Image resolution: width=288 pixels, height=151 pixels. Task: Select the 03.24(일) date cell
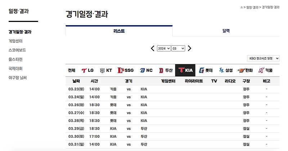[76, 97]
